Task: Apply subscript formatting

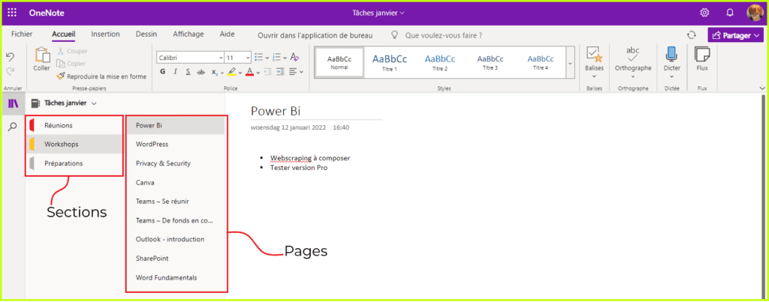Action: 214,72
